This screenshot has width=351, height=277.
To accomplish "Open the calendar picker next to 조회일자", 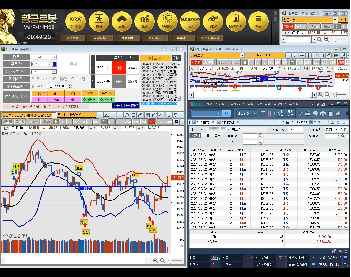I will [345, 130].
